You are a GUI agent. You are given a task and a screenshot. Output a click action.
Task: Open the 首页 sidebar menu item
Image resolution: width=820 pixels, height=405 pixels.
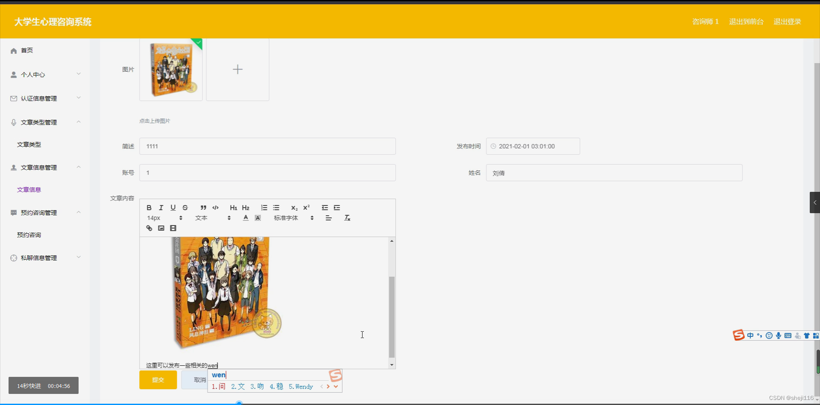click(x=26, y=50)
